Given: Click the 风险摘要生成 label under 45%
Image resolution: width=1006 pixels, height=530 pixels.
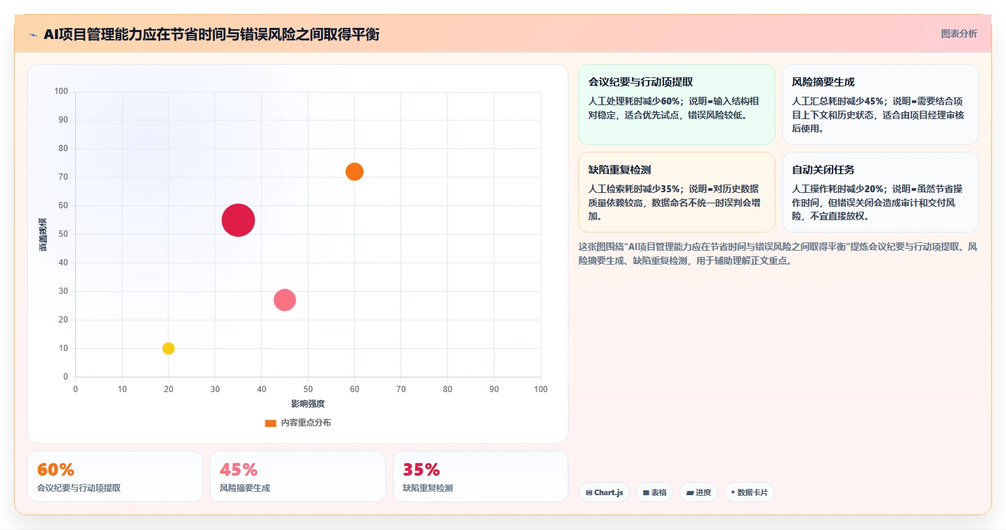Looking at the screenshot, I should point(245,488).
